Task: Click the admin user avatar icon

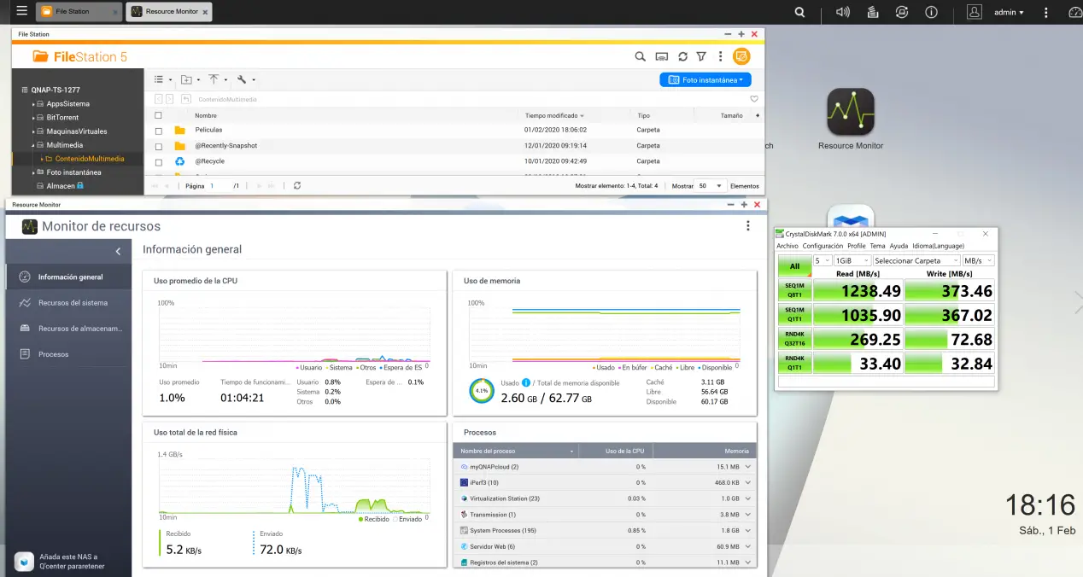Action: (x=975, y=12)
